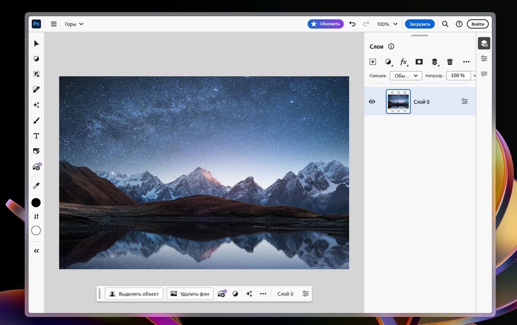Open the properties sliders panel in right sidebar
The height and width of the screenshot is (325, 517).
pyautogui.click(x=484, y=58)
